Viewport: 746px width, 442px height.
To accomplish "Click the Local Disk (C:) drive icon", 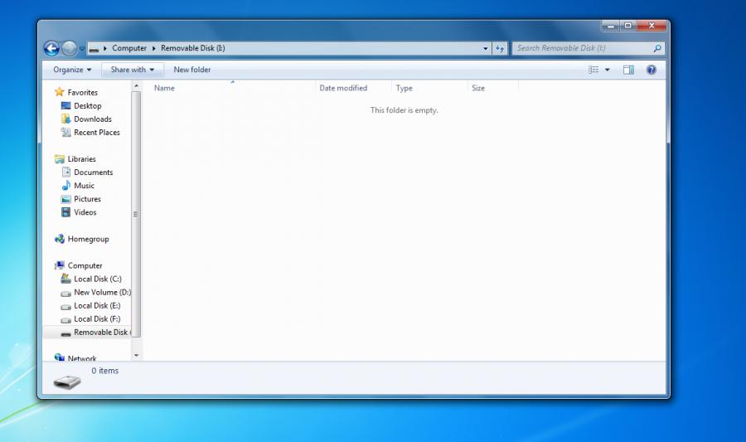I will click(65, 279).
